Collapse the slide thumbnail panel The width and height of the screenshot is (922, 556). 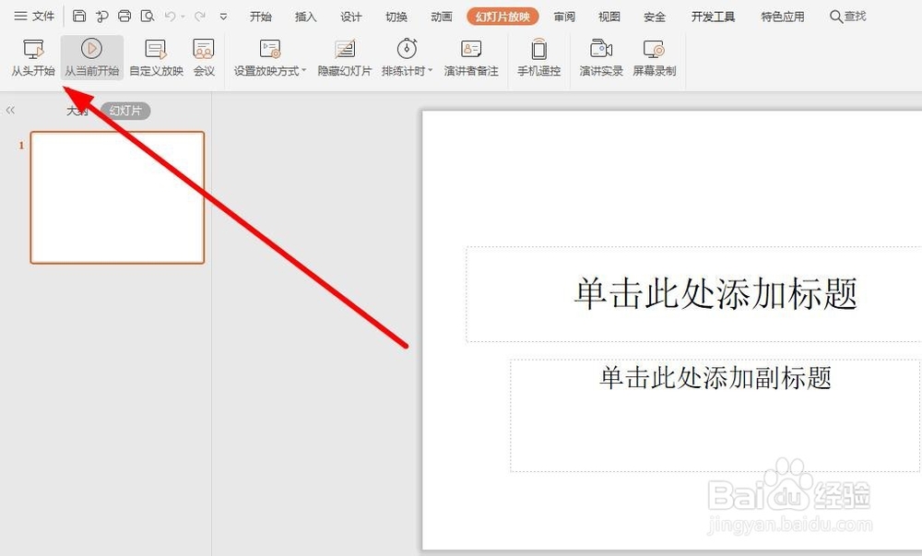click(x=10, y=109)
